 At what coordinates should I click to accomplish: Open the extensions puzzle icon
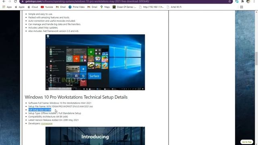click(x=242, y=1)
